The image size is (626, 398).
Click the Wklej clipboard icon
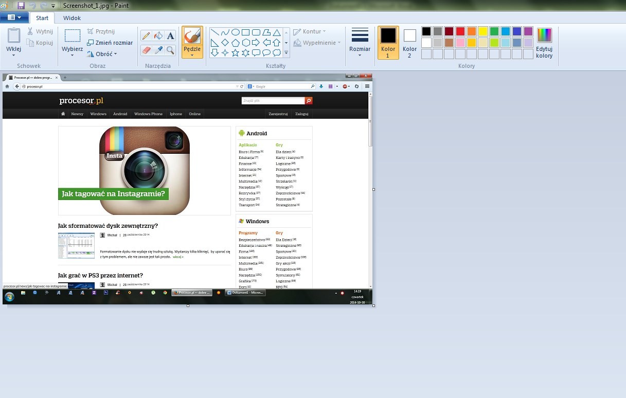point(14,36)
